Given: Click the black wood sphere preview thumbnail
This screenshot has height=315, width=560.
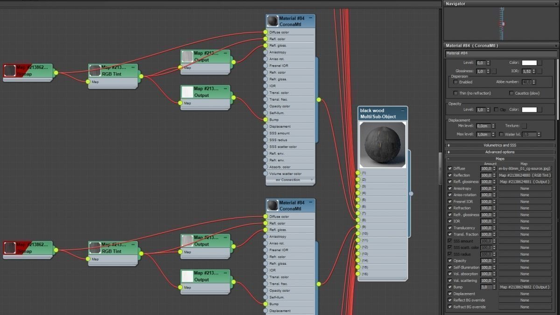Looking at the screenshot, I should coord(383,145).
